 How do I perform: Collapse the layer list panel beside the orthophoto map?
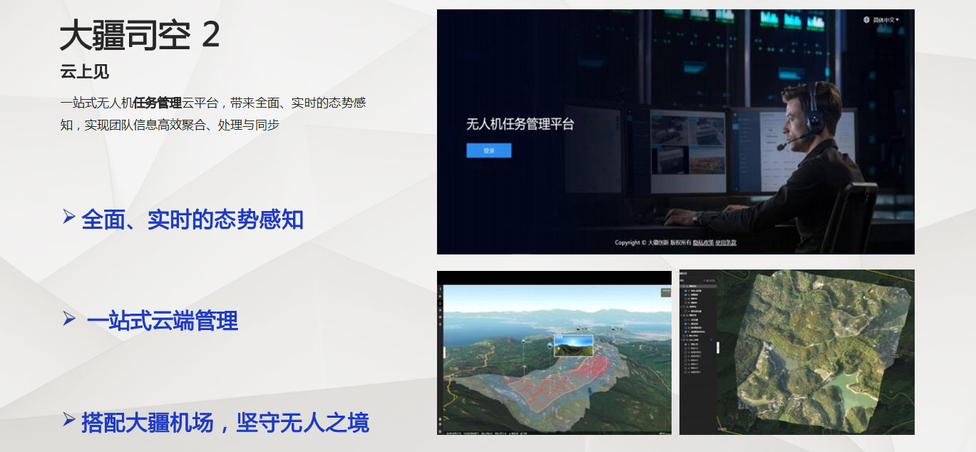point(719,347)
